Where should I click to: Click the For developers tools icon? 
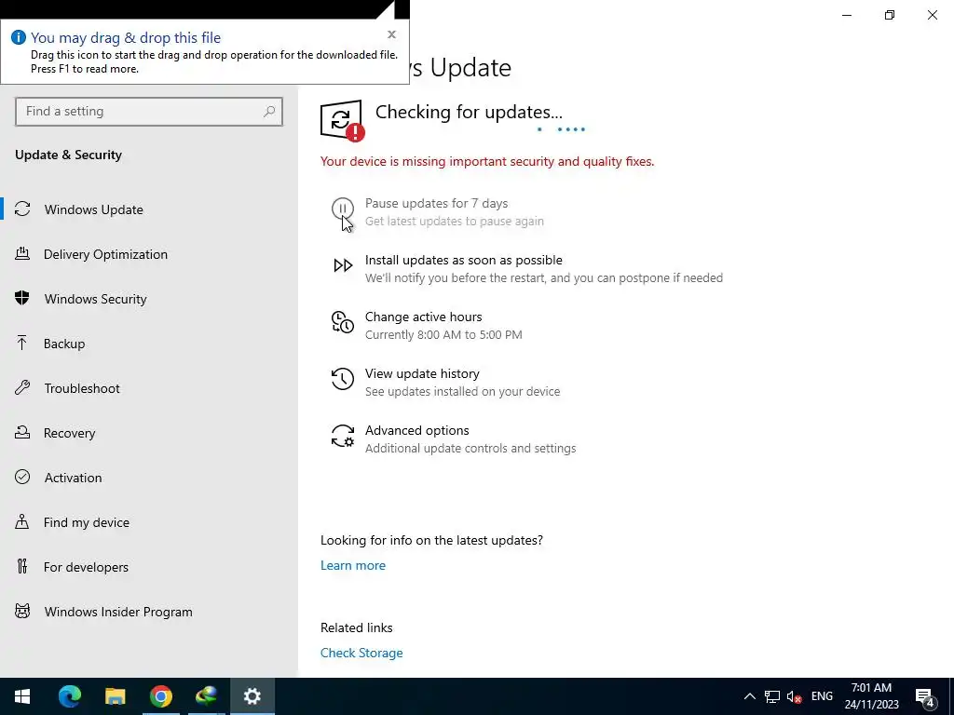pyautogui.click(x=22, y=566)
